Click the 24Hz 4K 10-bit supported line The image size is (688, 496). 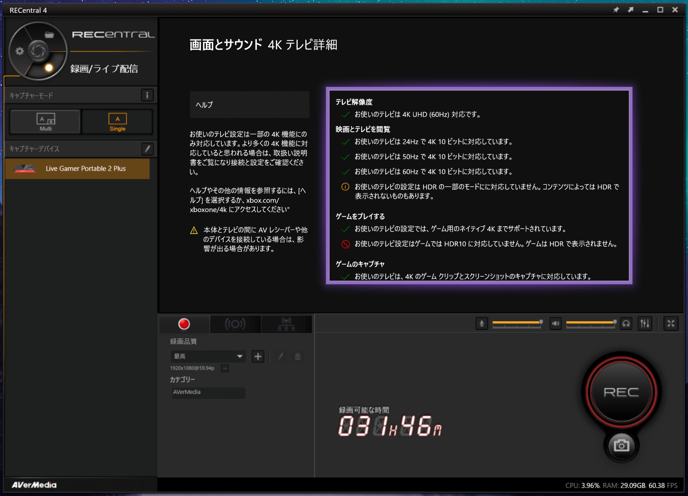tap(427, 142)
